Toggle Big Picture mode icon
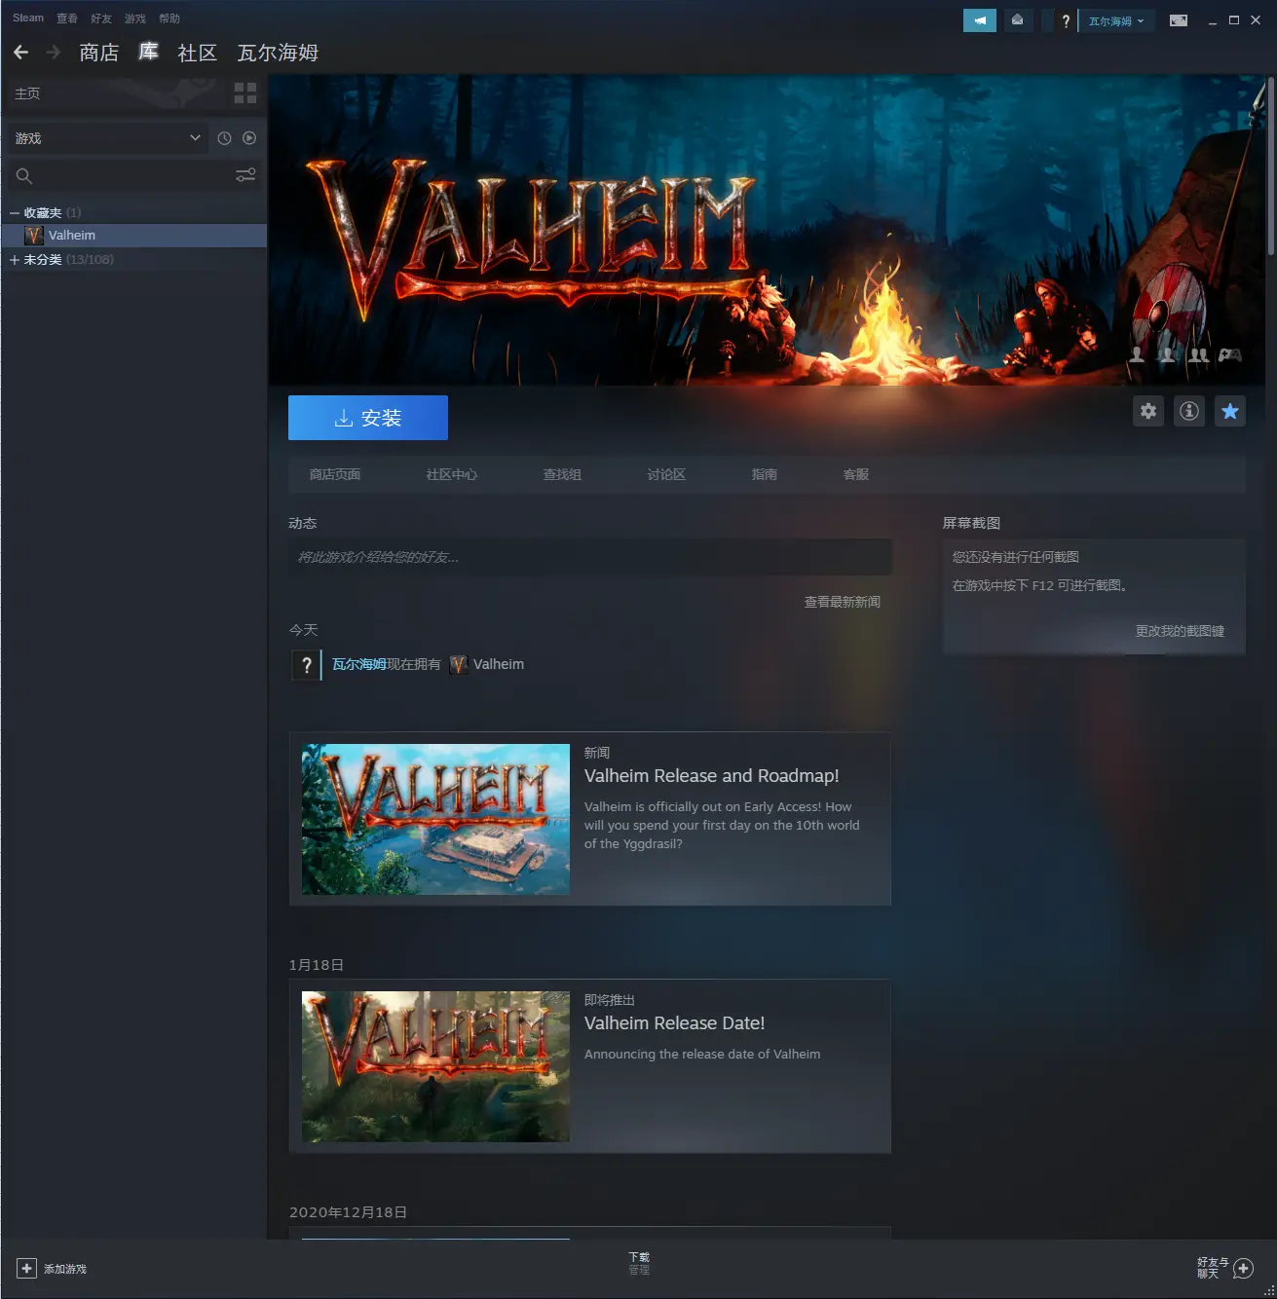This screenshot has width=1277, height=1299. coord(1179,20)
